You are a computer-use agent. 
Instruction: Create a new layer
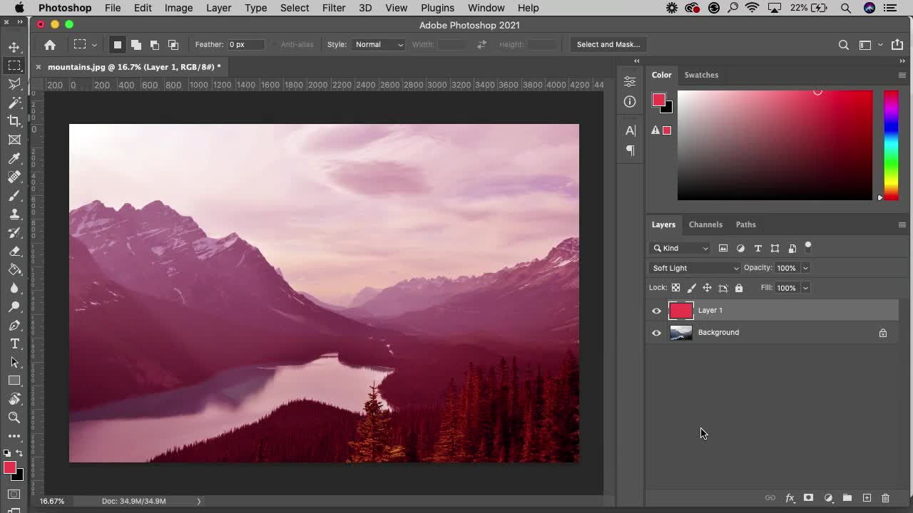coord(867,498)
